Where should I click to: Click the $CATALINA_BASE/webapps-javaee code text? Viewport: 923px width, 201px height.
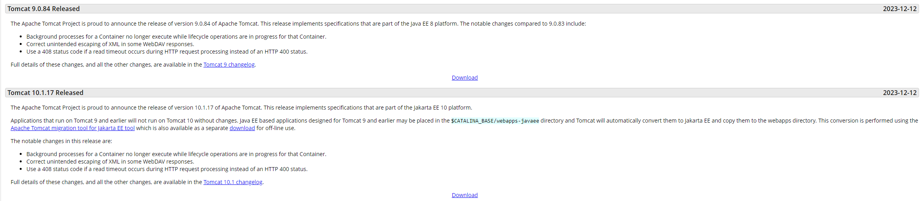495,121
